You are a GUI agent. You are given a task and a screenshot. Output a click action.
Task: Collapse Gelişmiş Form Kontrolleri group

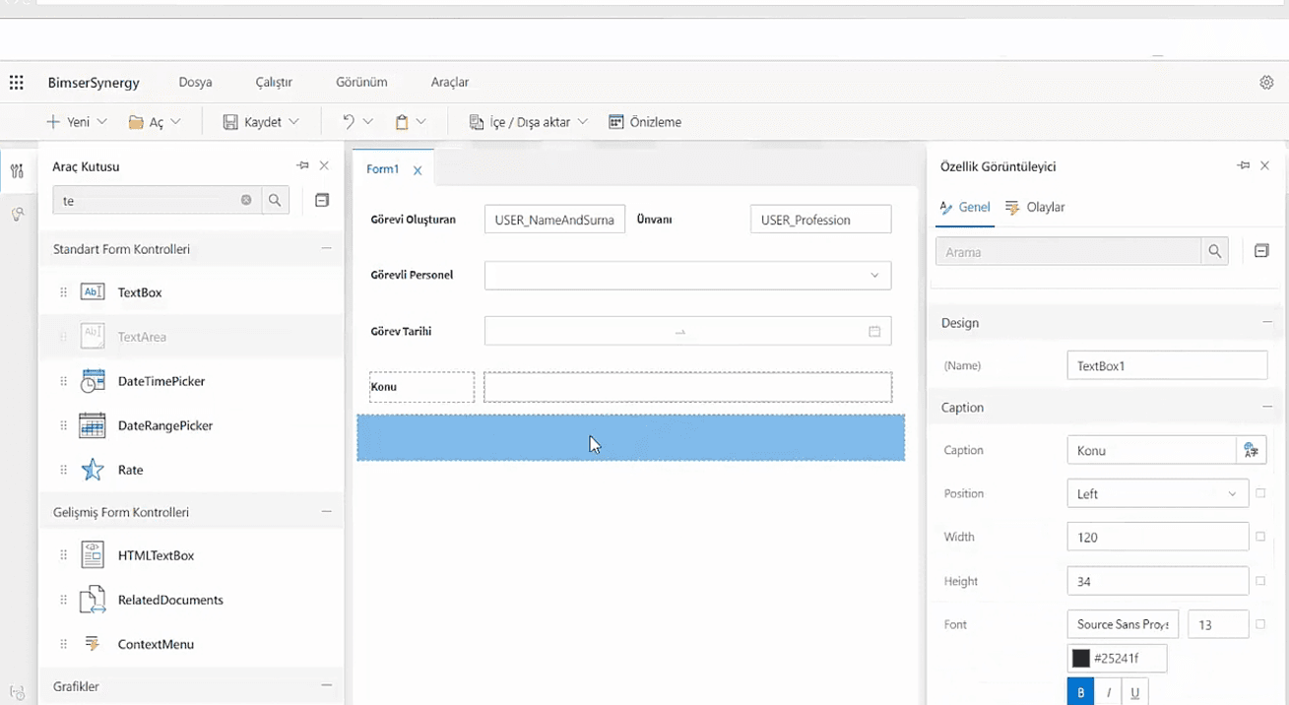coord(326,512)
